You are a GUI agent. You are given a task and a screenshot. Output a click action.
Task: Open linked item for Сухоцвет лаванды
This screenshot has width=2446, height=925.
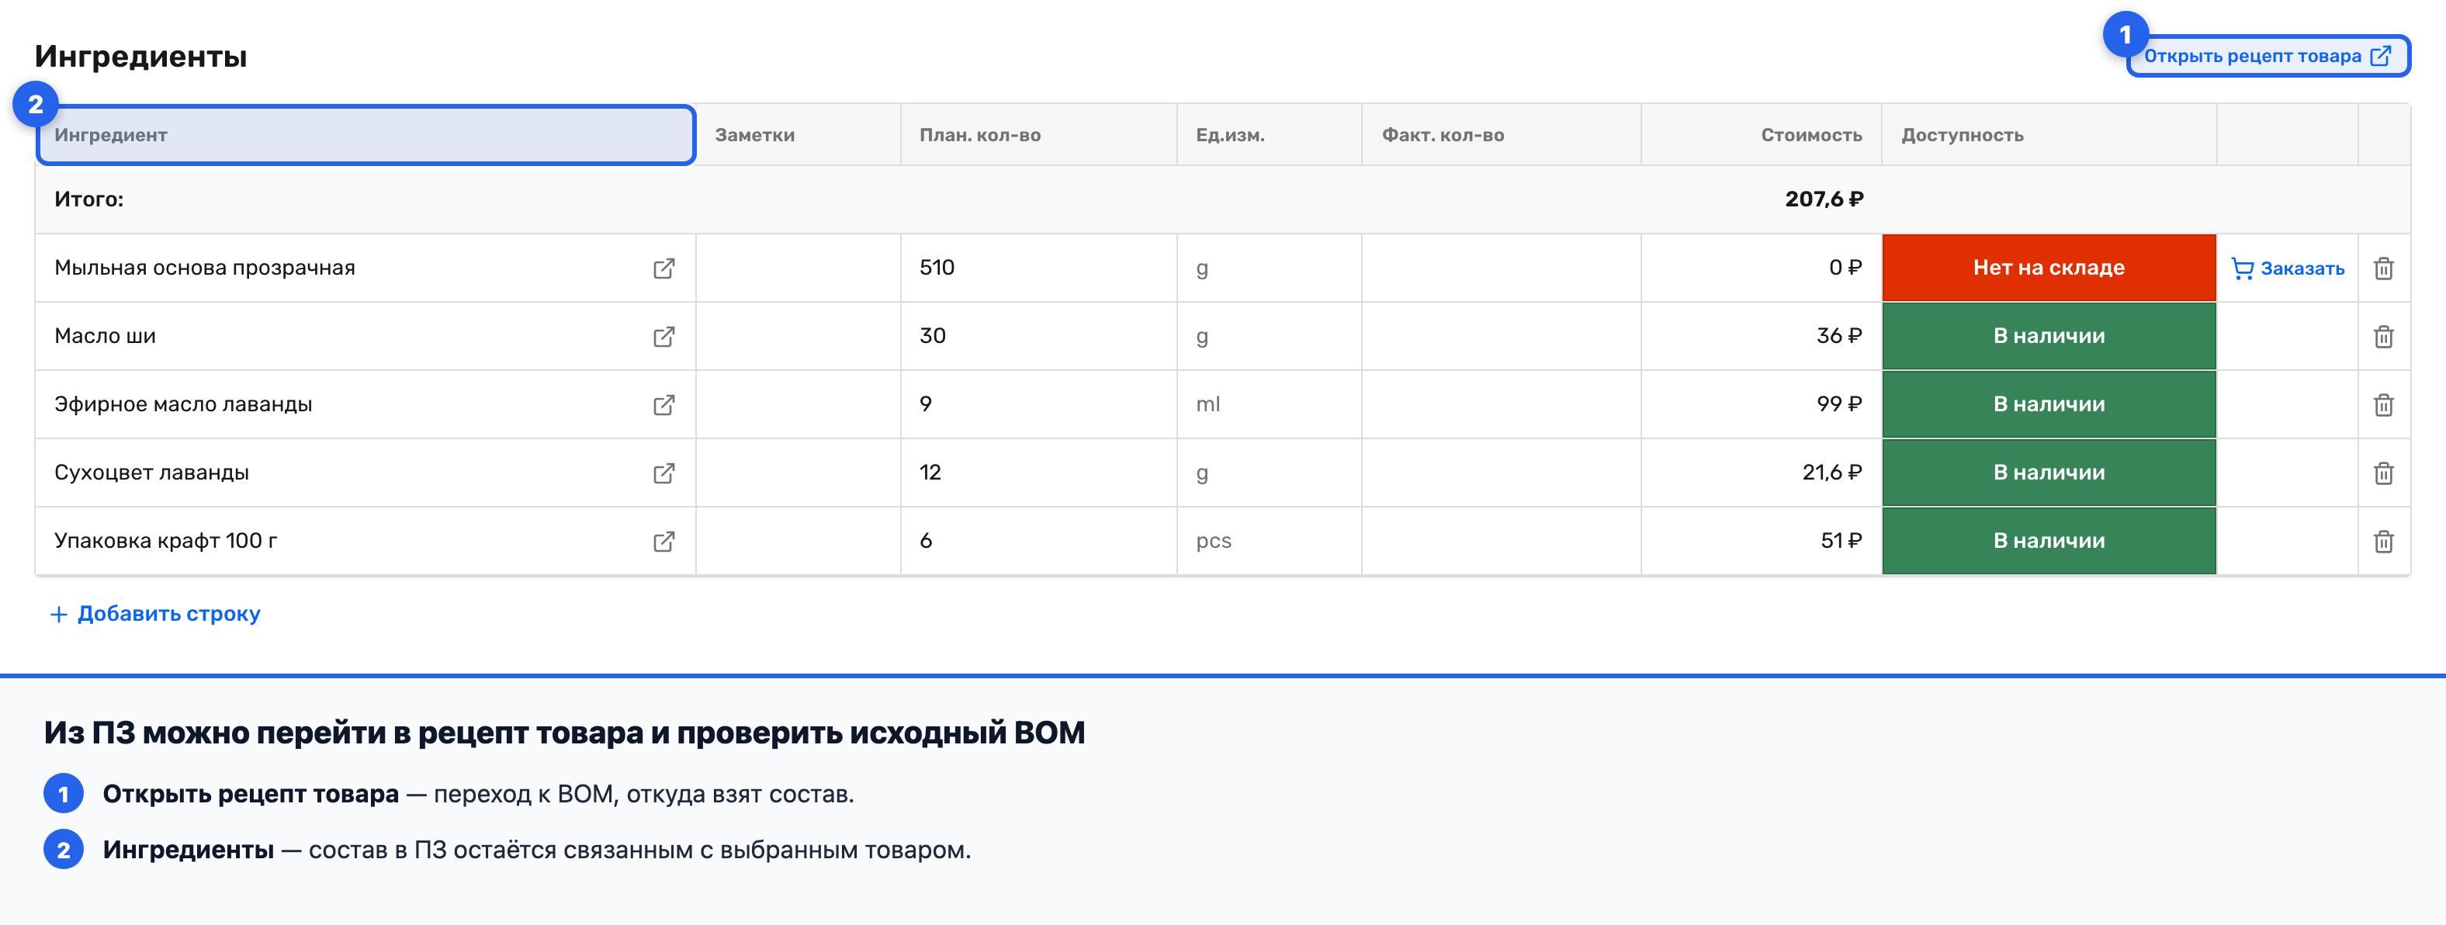(x=663, y=474)
